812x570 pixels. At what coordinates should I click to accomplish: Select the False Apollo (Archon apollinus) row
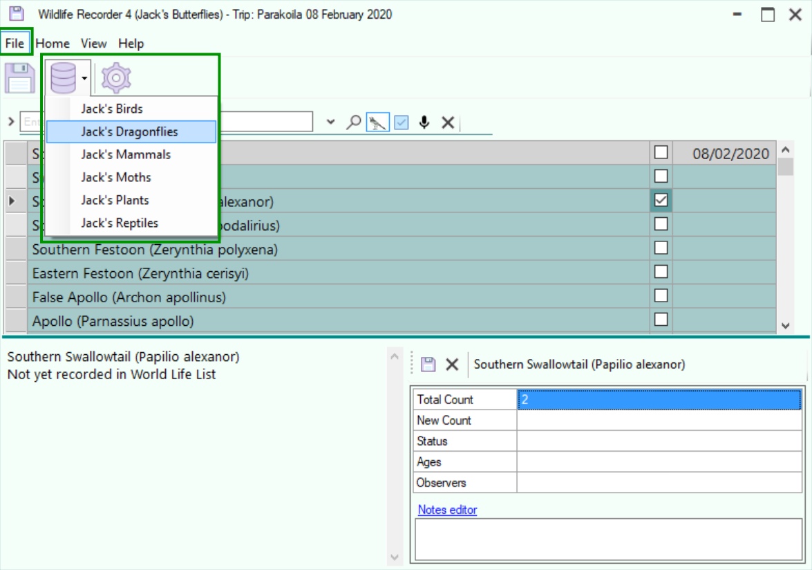339,297
